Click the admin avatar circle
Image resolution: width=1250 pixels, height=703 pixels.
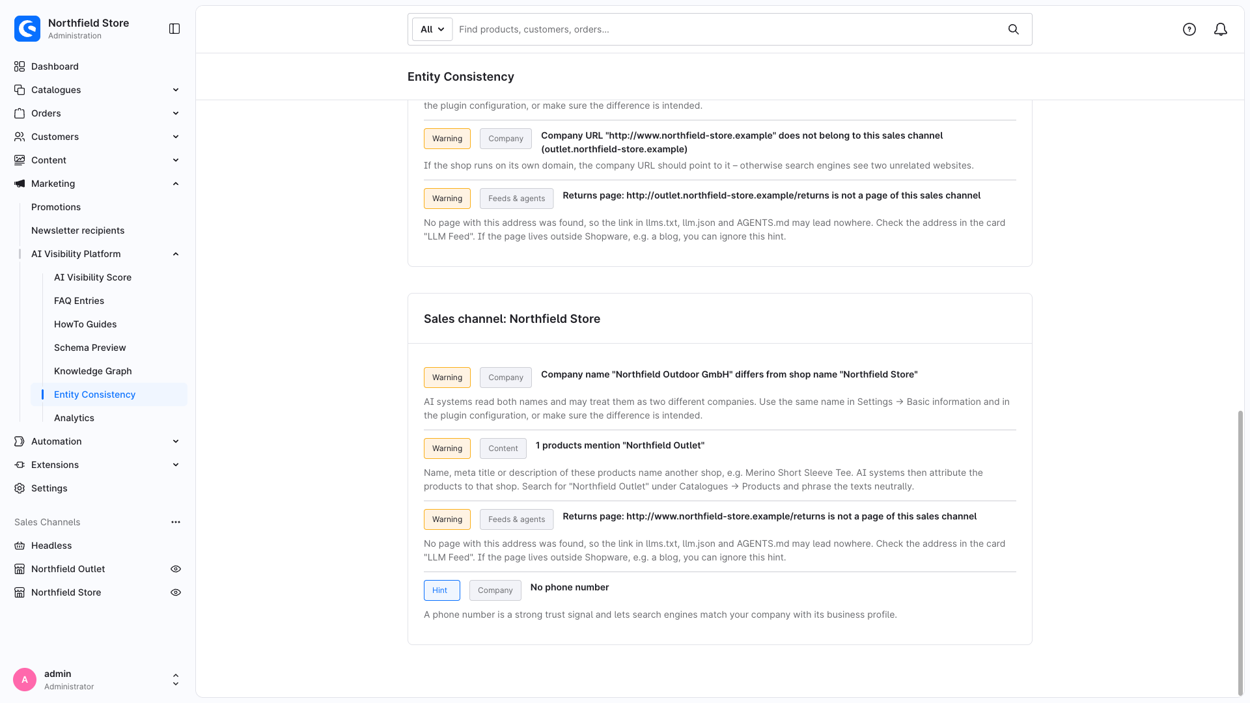coord(25,680)
